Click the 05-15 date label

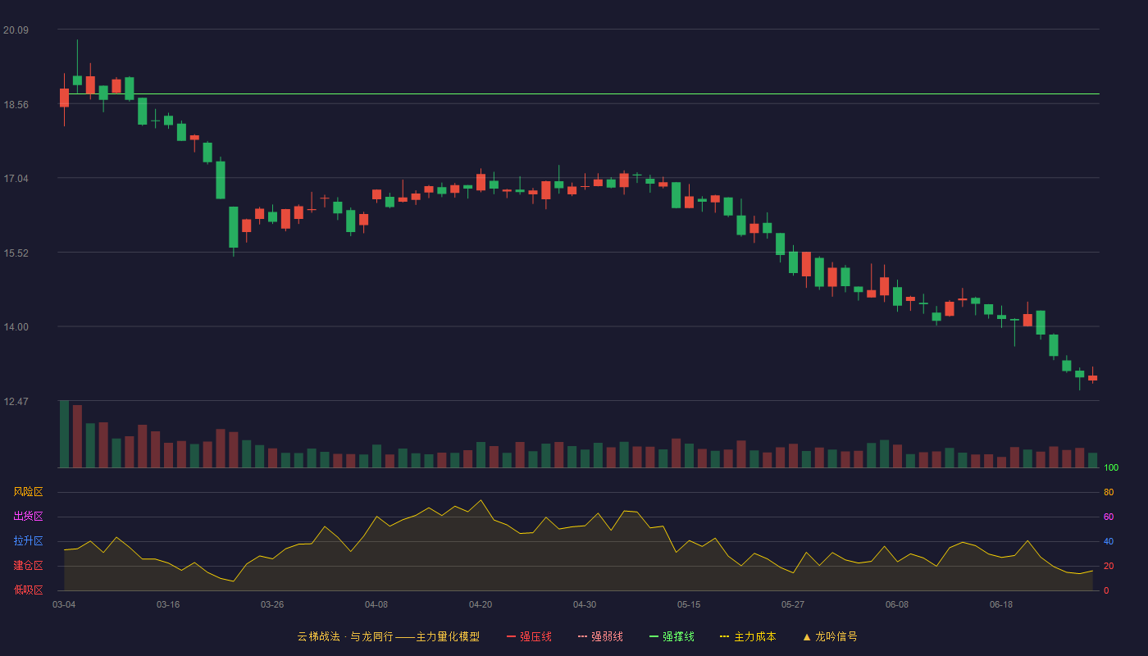689,604
